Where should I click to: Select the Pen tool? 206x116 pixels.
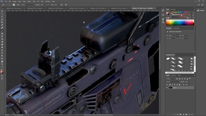2,50
